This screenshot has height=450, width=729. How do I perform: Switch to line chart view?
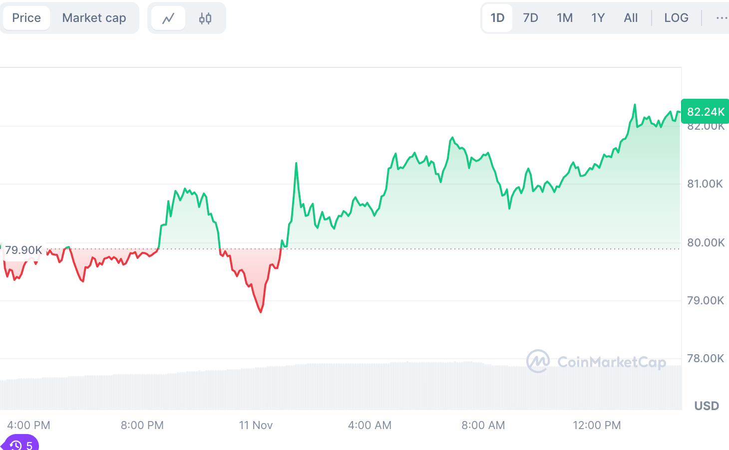(x=168, y=18)
